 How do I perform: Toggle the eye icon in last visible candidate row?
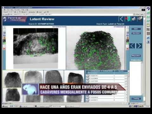(x=87, y=100)
